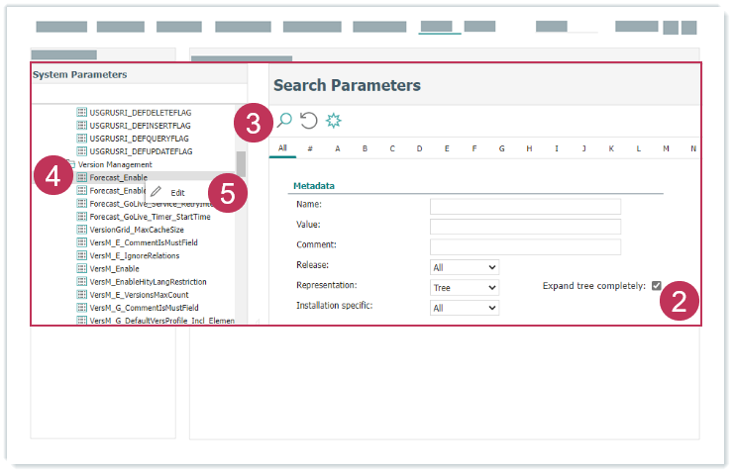Choose Edit from the context menu

click(x=177, y=192)
